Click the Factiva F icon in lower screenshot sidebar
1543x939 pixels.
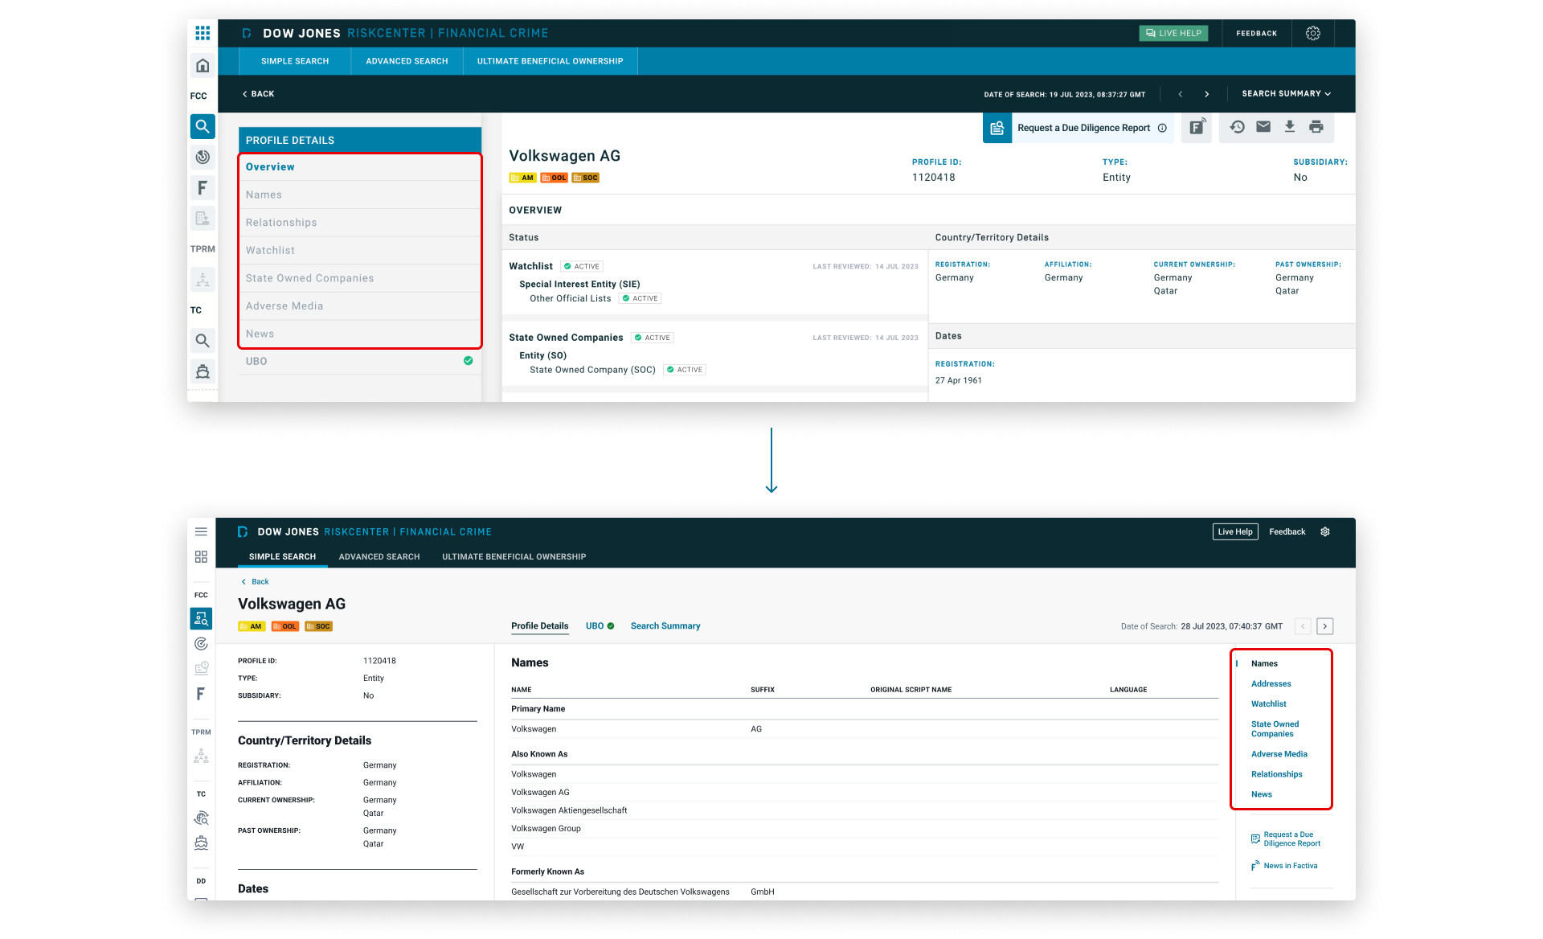(x=201, y=693)
